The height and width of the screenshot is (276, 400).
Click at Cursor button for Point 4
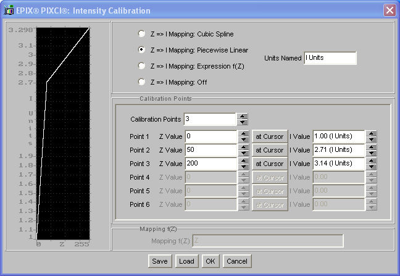tap(270, 177)
